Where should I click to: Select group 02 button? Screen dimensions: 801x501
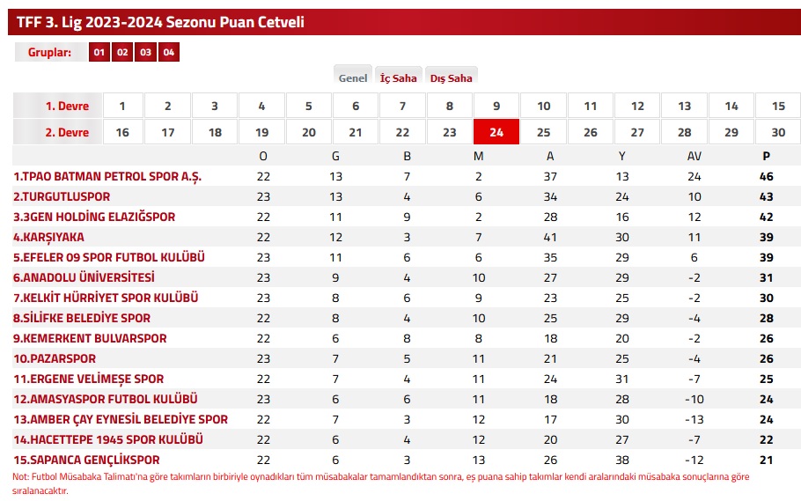tap(122, 52)
